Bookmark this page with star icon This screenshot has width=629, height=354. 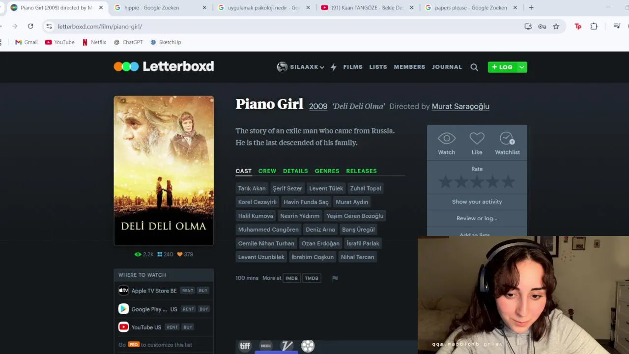click(556, 27)
